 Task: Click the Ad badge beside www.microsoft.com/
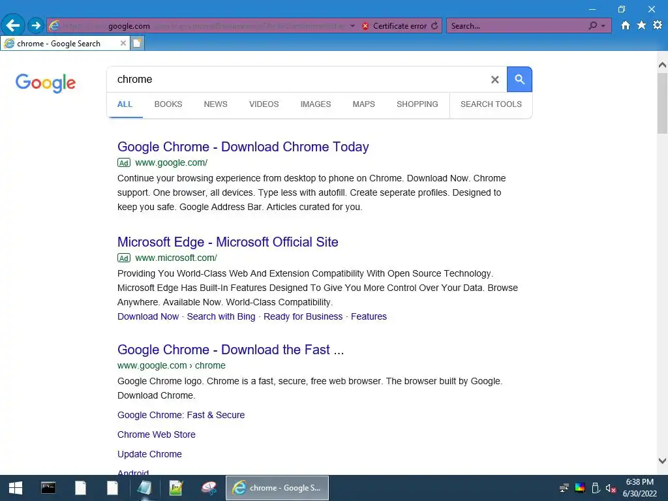[x=124, y=258]
